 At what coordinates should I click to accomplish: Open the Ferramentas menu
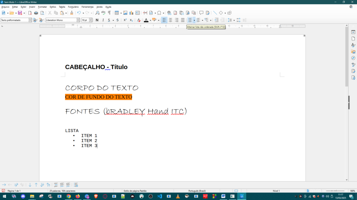point(87,7)
